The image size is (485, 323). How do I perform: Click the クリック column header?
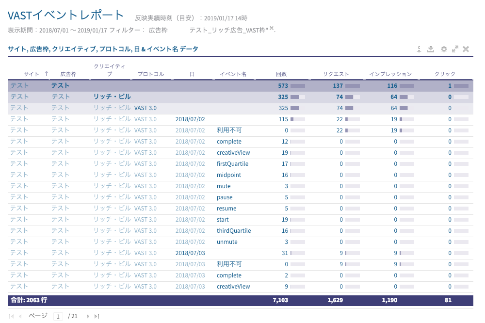[x=445, y=74]
